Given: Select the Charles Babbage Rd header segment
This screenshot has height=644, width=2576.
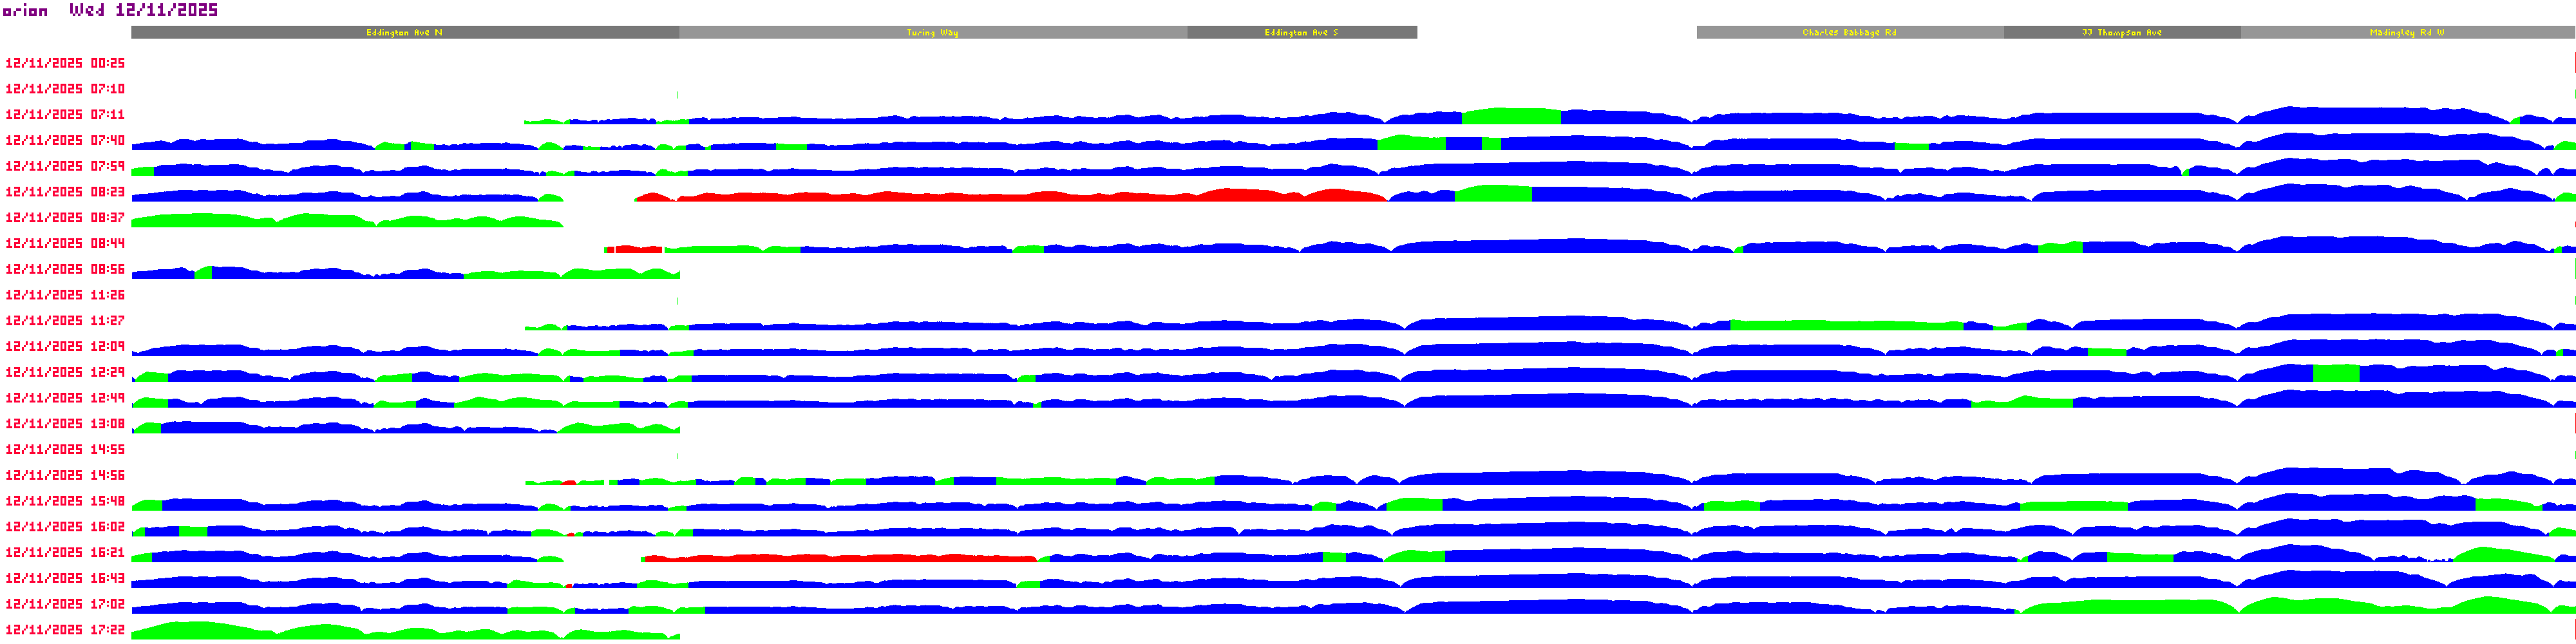Looking at the screenshot, I should pyautogui.click(x=1849, y=33).
